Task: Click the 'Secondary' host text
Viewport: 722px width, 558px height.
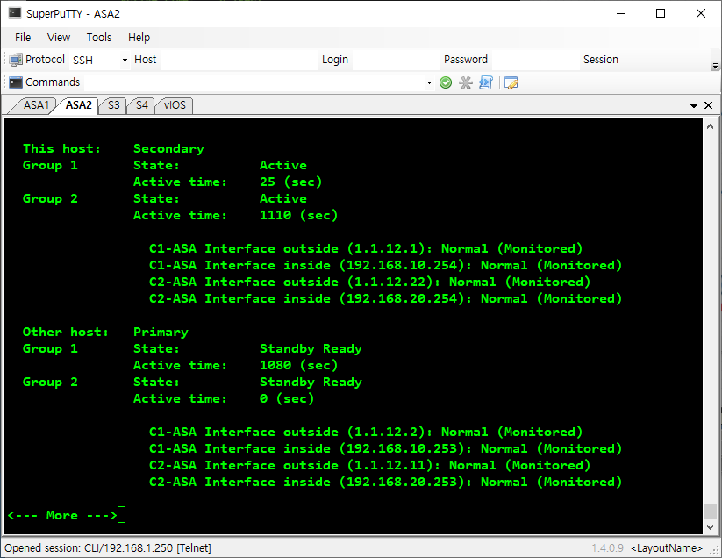Action: (x=168, y=148)
